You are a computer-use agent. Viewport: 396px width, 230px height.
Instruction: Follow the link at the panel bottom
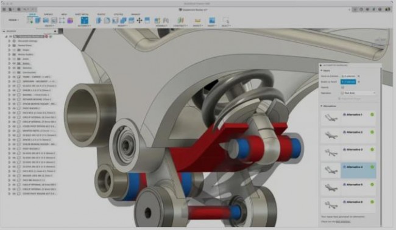click(343, 221)
